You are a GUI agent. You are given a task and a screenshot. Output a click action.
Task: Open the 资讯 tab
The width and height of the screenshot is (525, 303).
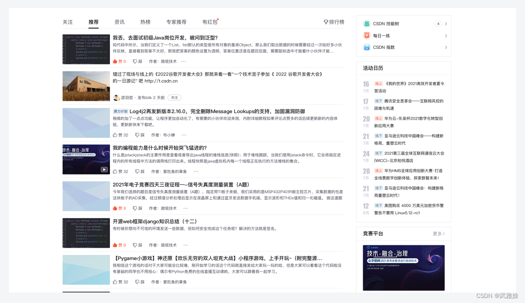pos(120,22)
